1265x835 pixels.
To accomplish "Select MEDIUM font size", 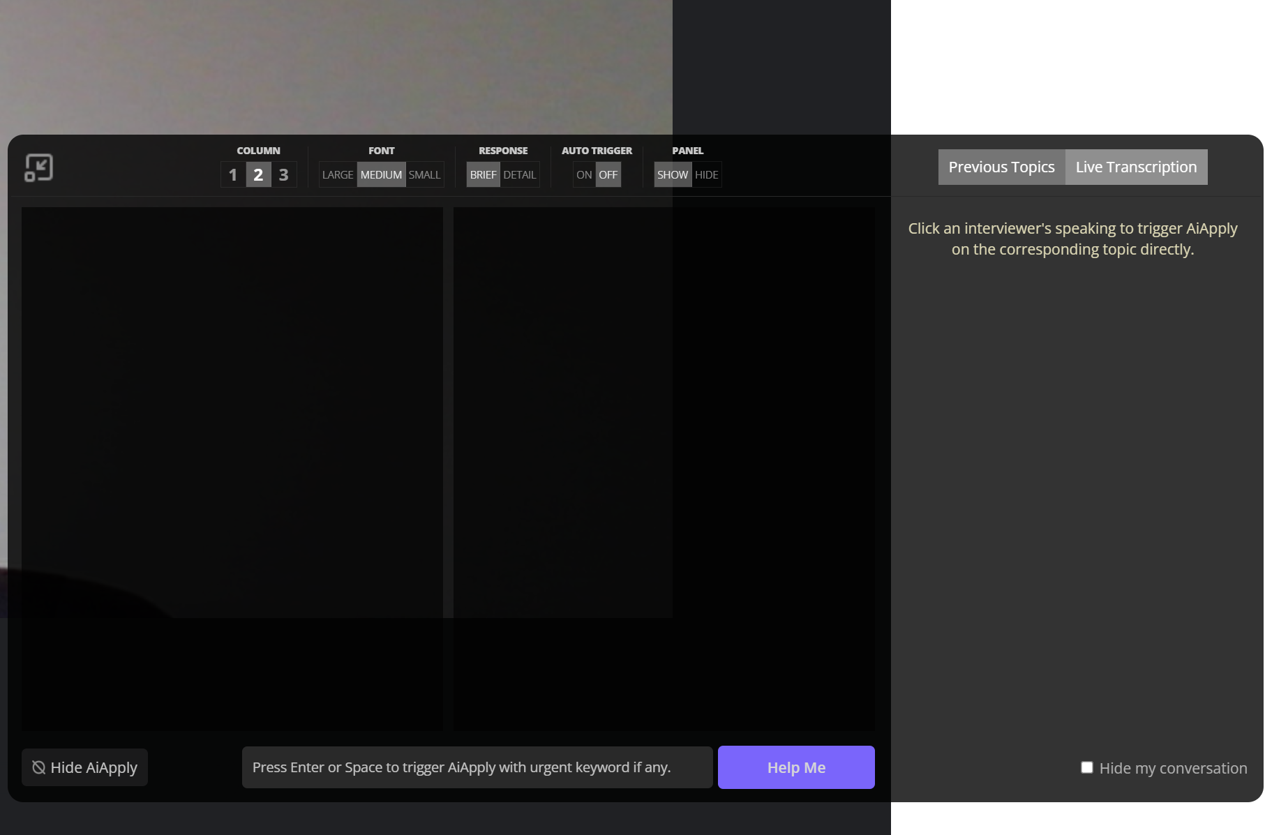I will [x=381, y=174].
